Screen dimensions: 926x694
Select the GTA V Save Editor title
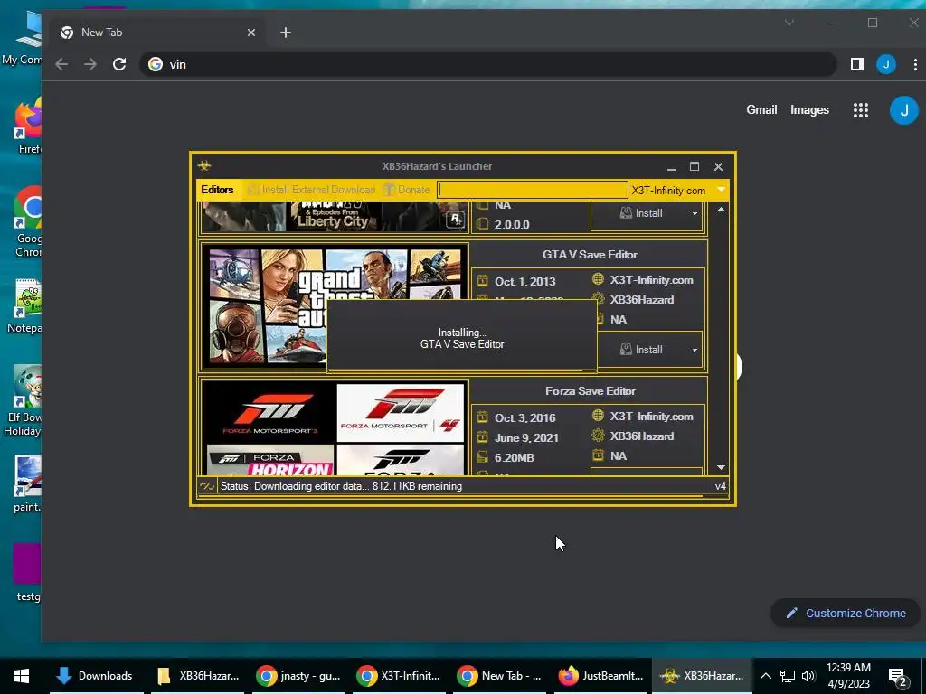[590, 255]
